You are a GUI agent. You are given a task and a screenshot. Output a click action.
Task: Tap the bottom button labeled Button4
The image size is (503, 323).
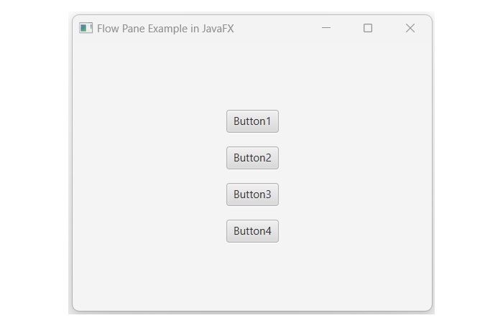pos(252,231)
